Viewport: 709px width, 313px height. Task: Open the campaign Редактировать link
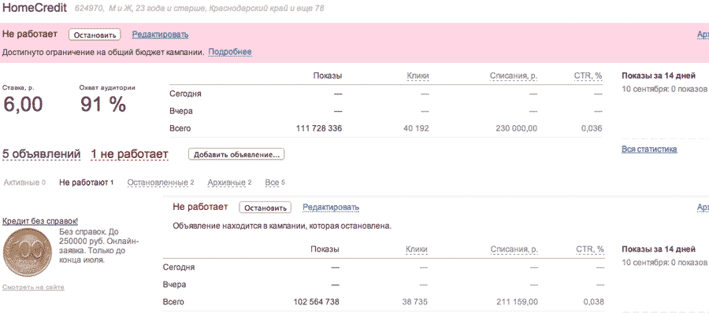160,35
